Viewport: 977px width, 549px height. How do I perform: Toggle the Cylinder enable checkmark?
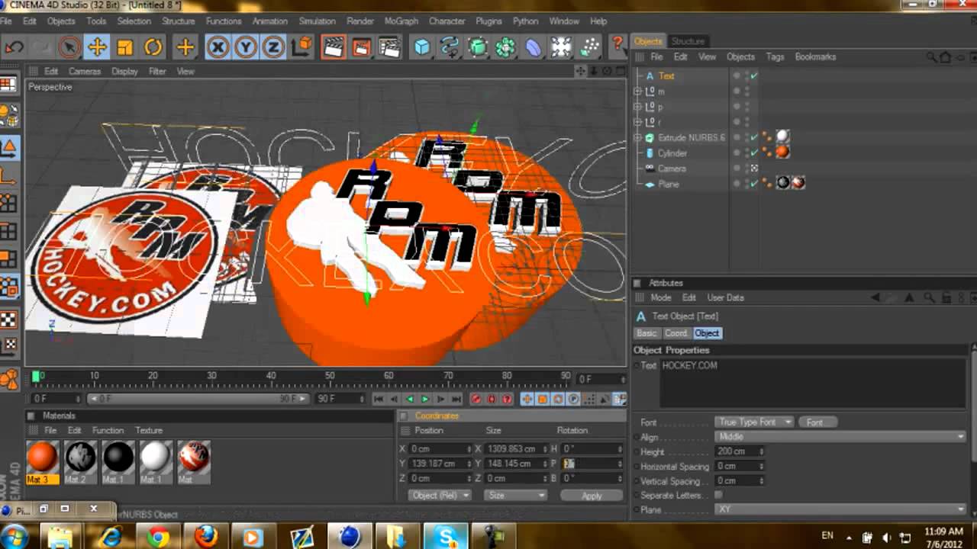pos(754,153)
